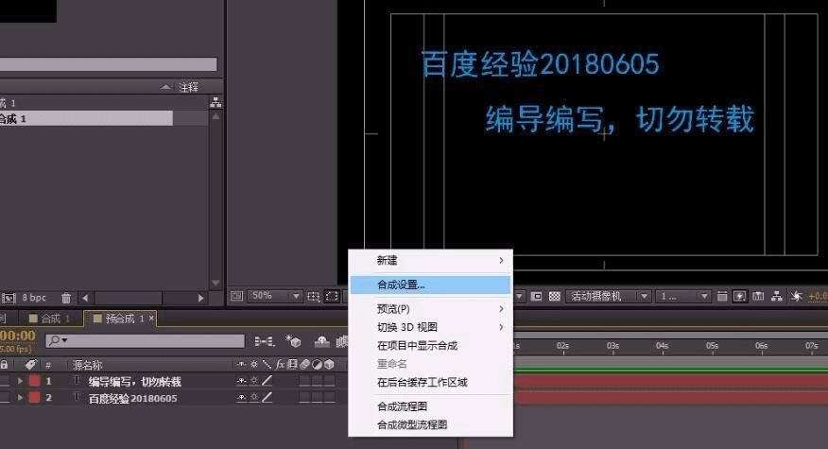Click the project panel left scroll arrow
Viewport: 828px width, 449px height.
point(86,298)
